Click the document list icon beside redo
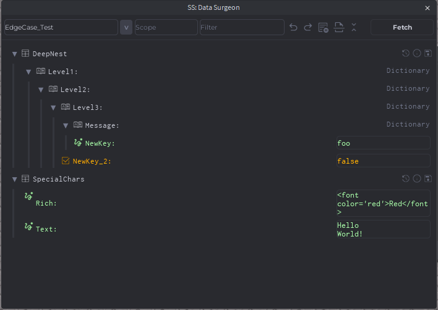Screen dimensions: 438x310 click(x=323, y=27)
